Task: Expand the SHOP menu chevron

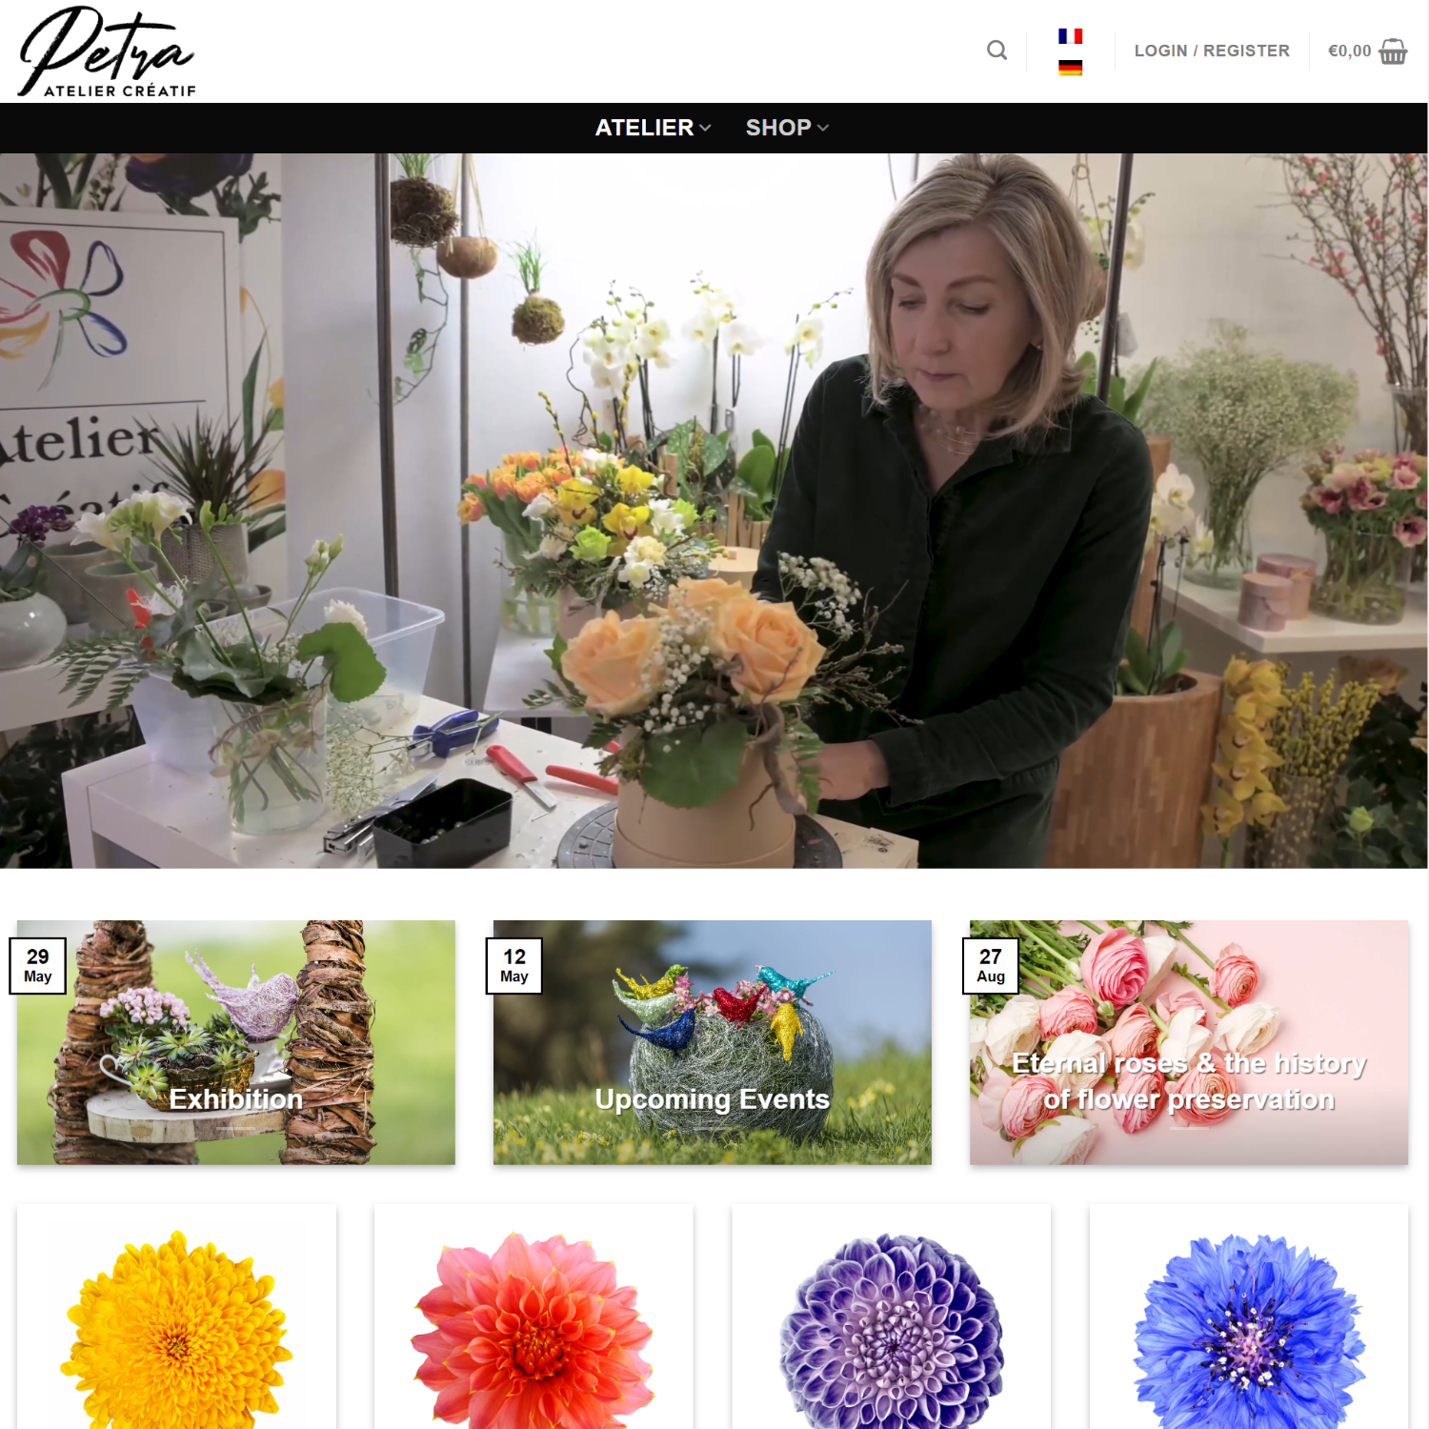Action: click(823, 128)
